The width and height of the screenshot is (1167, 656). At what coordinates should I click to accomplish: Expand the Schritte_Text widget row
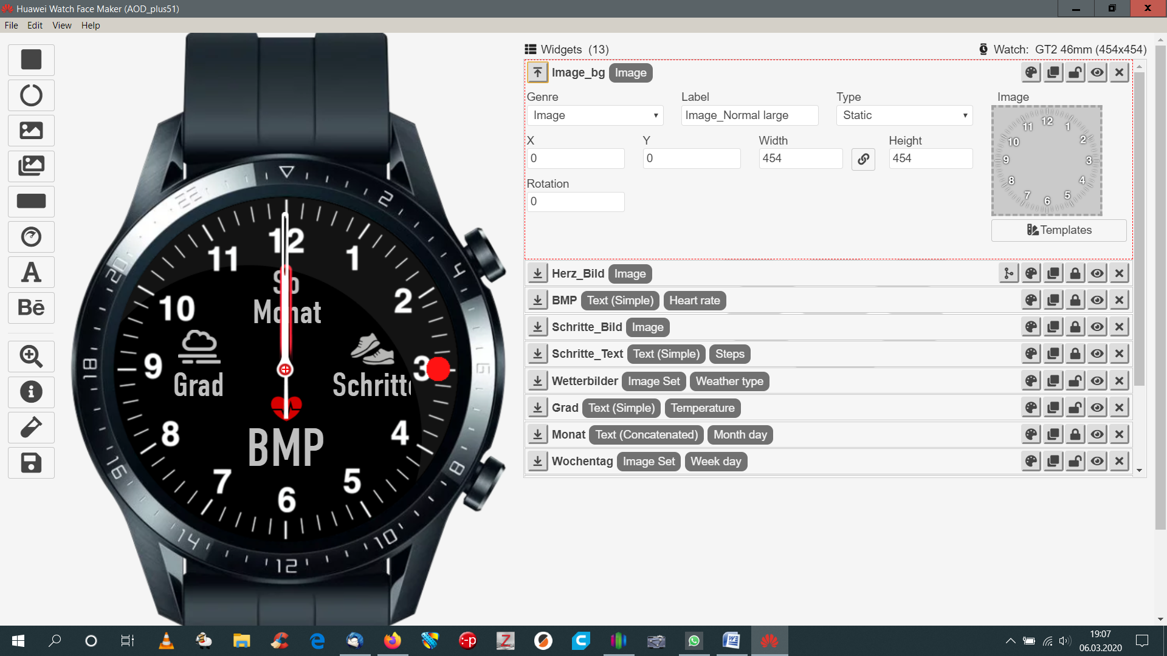pyautogui.click(x=537, y=354)
